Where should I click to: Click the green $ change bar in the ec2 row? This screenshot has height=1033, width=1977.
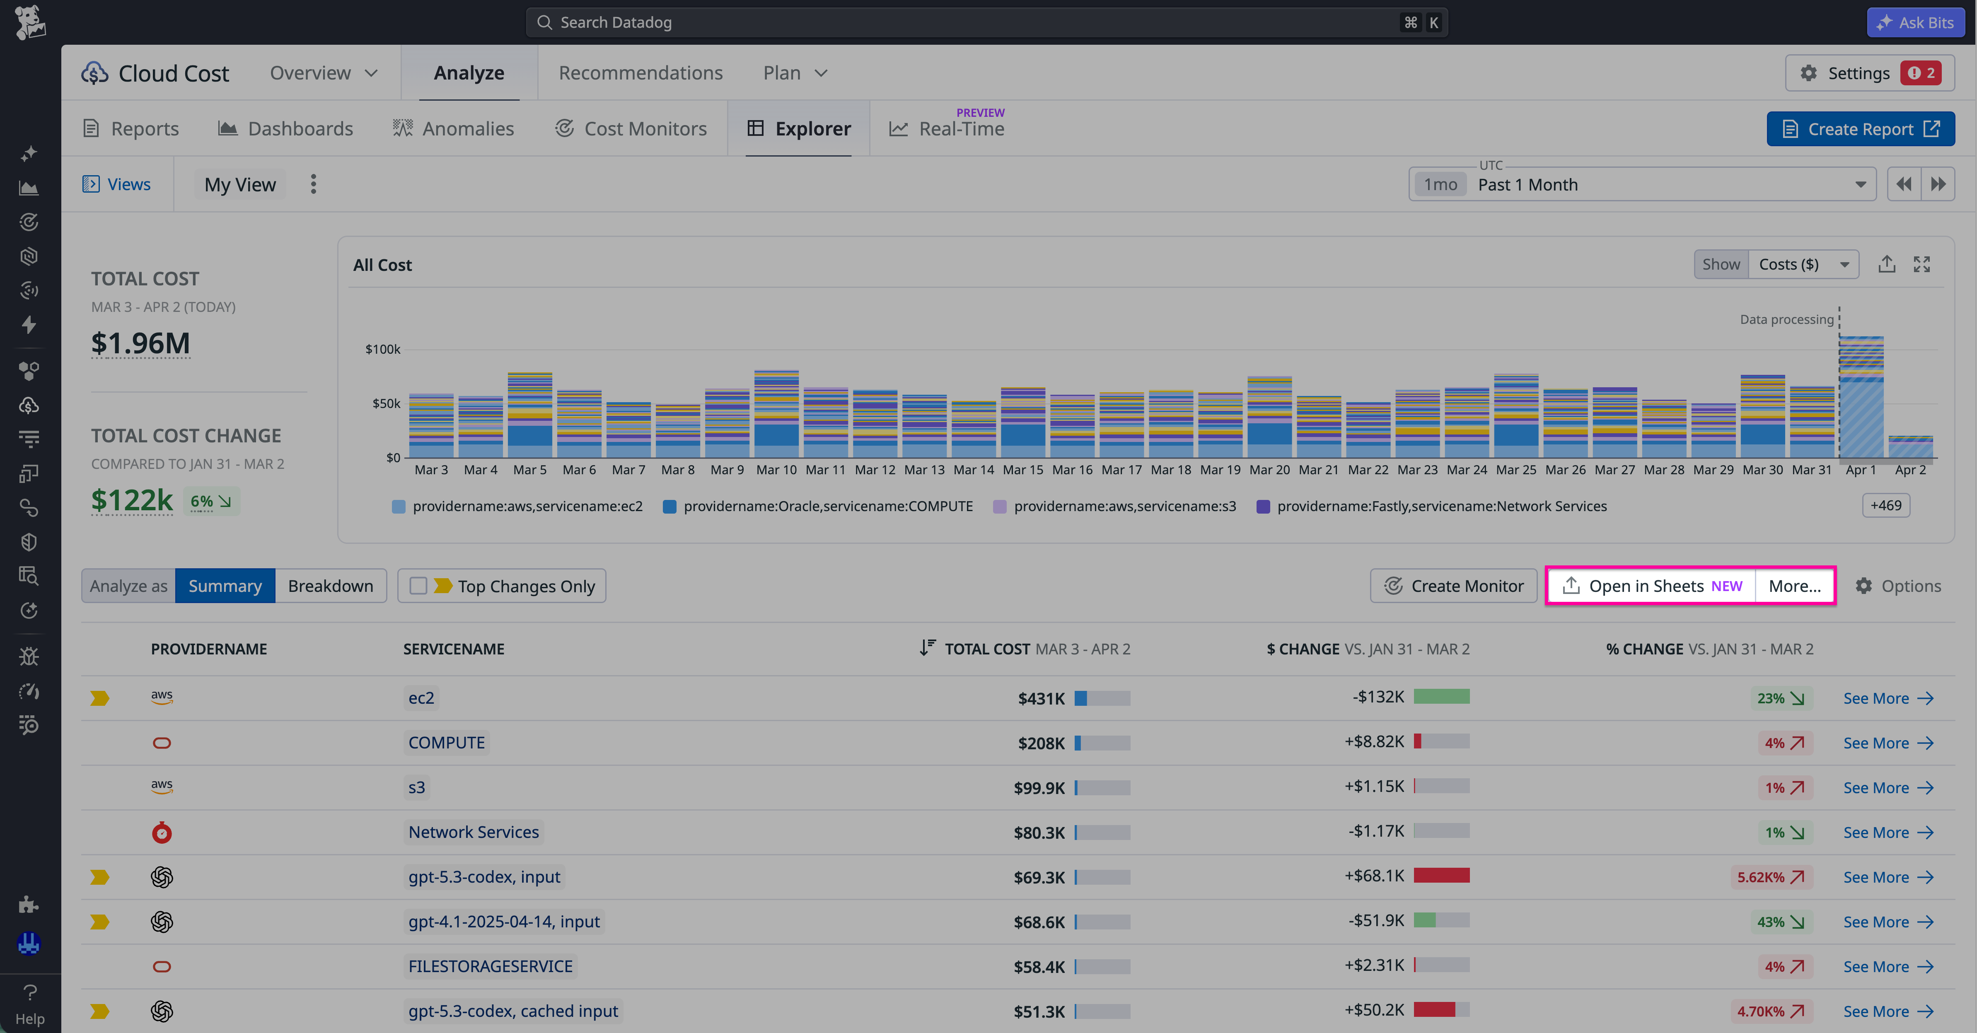[x=1441, y=696]
